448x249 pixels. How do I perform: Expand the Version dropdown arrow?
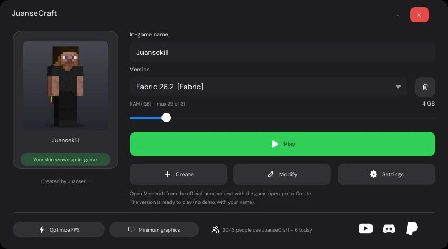[398, 87]
